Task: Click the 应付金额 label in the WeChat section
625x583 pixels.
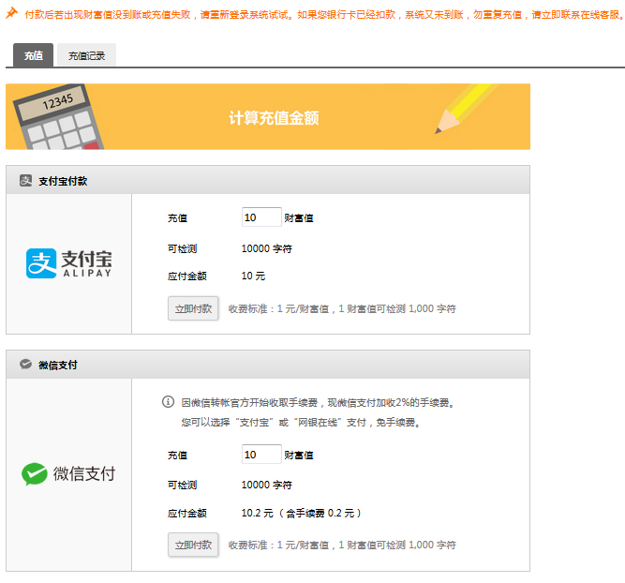Action: point(187,513)
